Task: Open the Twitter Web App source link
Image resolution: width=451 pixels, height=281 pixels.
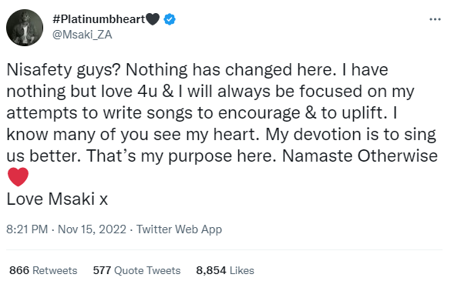Action: click(179, 229)
